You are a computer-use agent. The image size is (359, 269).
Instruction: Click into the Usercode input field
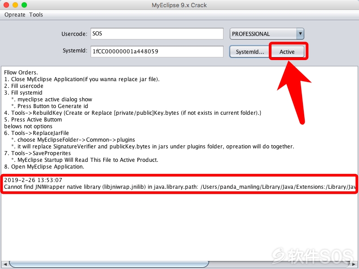coord(157,34)
